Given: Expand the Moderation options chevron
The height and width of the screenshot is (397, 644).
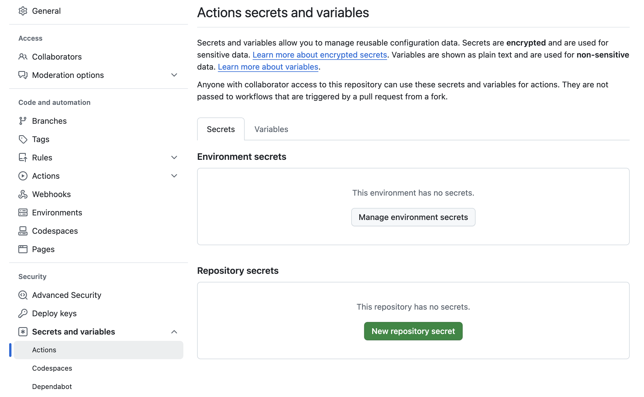Looking at the screenshot, I should click(174, 75).
